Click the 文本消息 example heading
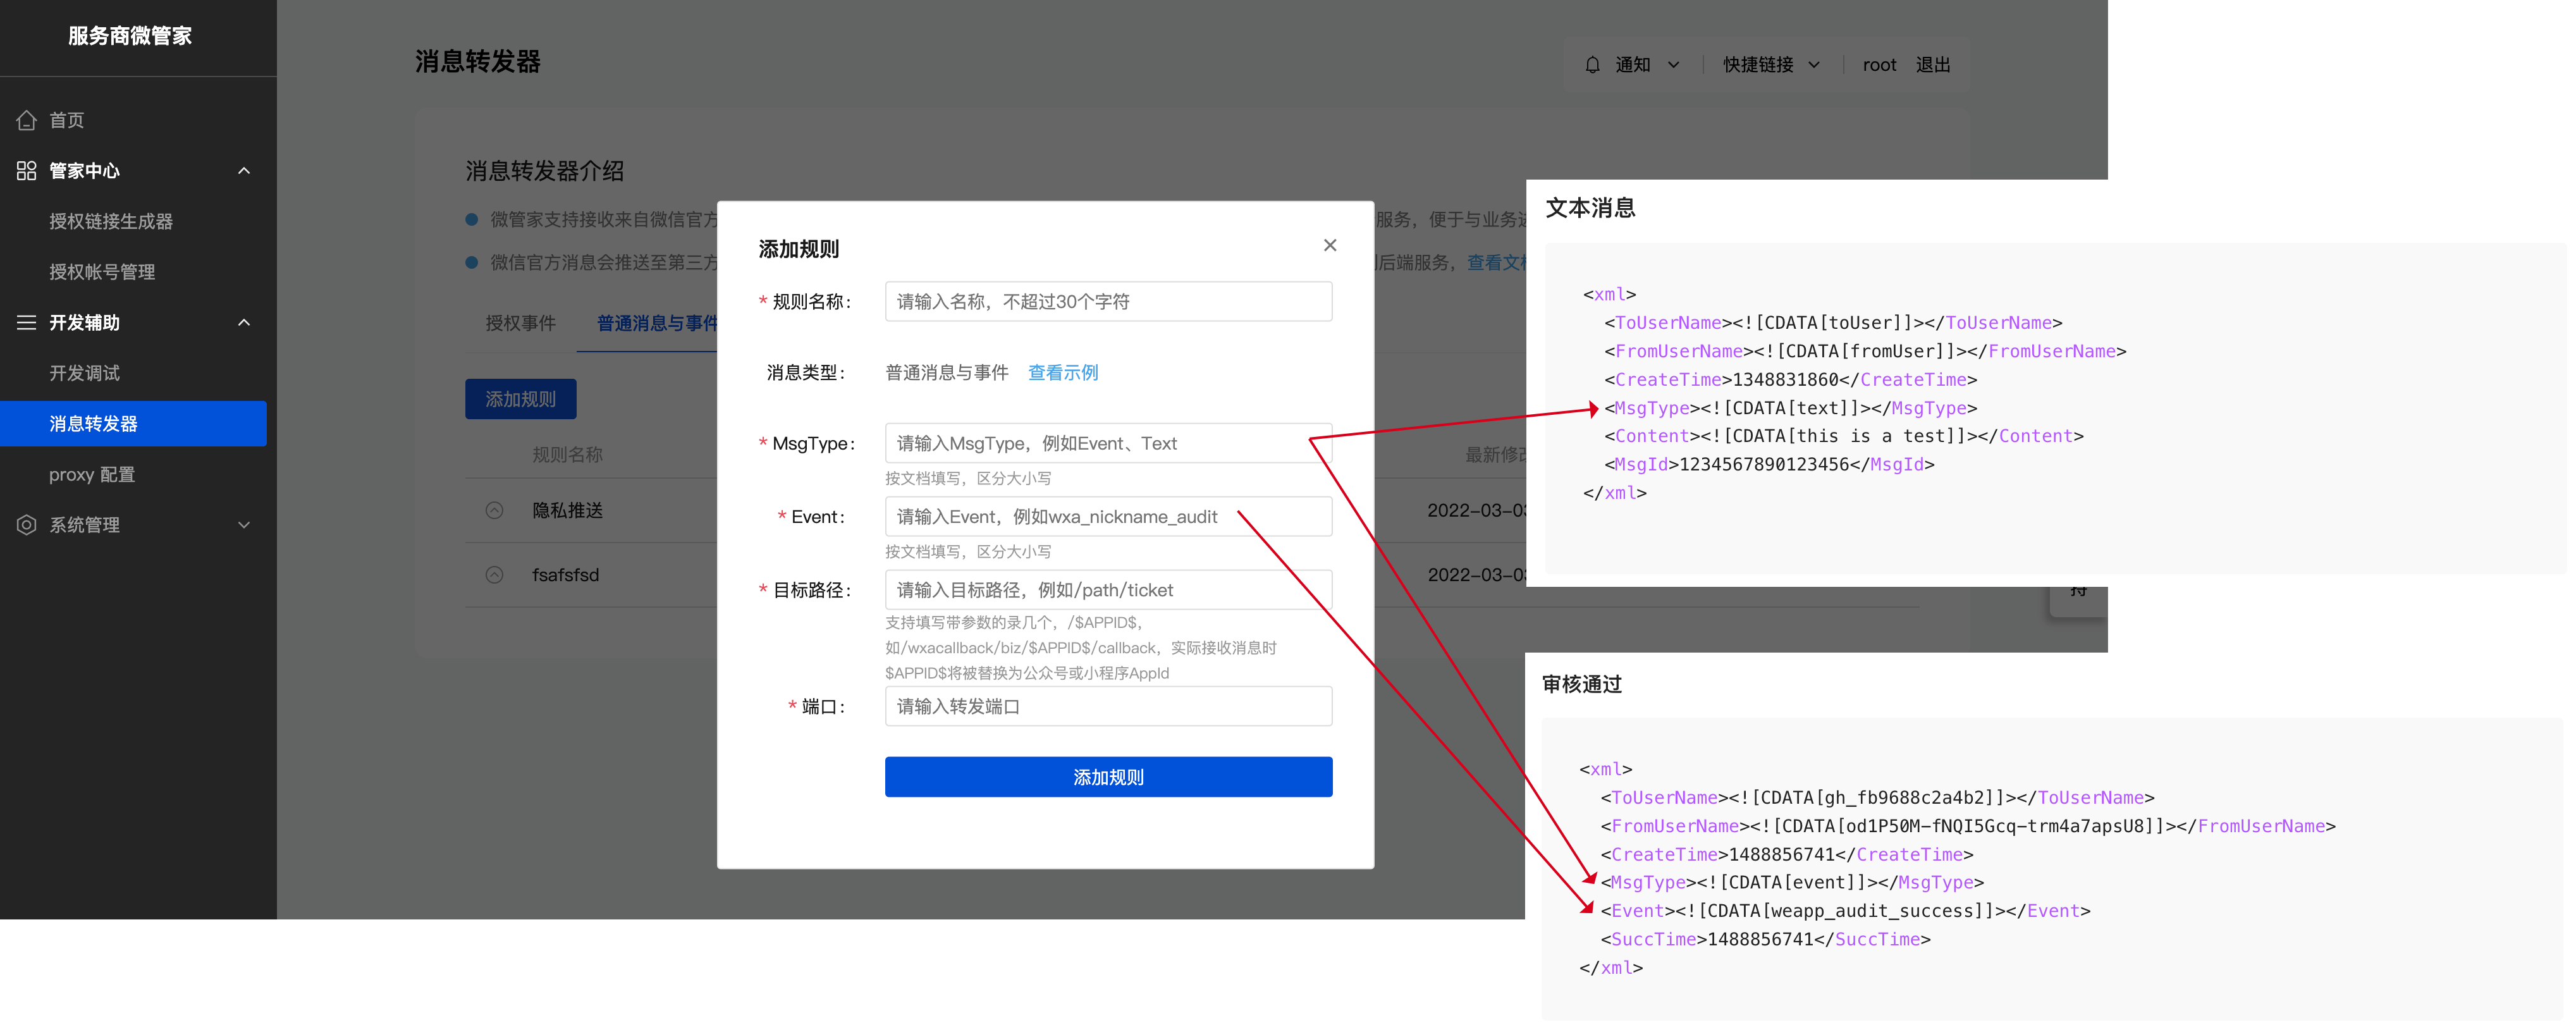The image size is (2576, 1032). click(1590, 208)
